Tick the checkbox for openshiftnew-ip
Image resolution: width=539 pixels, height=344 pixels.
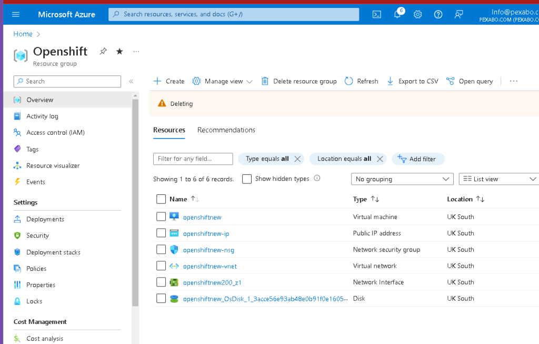click(161, 233)
